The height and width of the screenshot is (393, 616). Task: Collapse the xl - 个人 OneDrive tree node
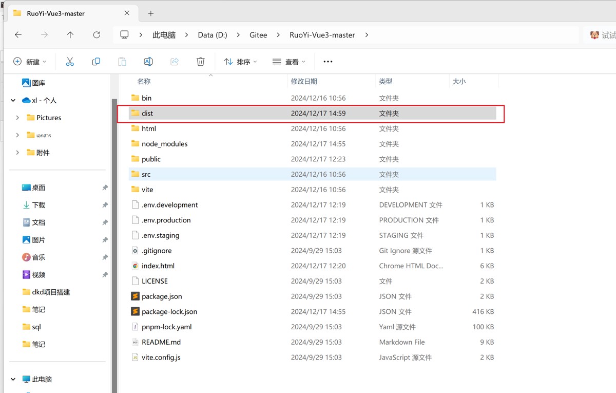[x=13, y=100]
